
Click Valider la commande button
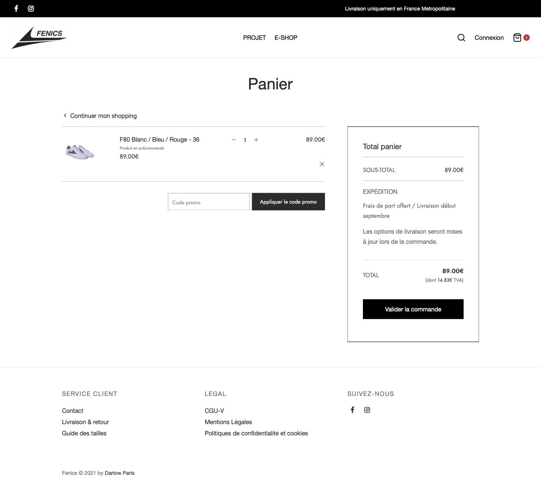tap(413, 309)
